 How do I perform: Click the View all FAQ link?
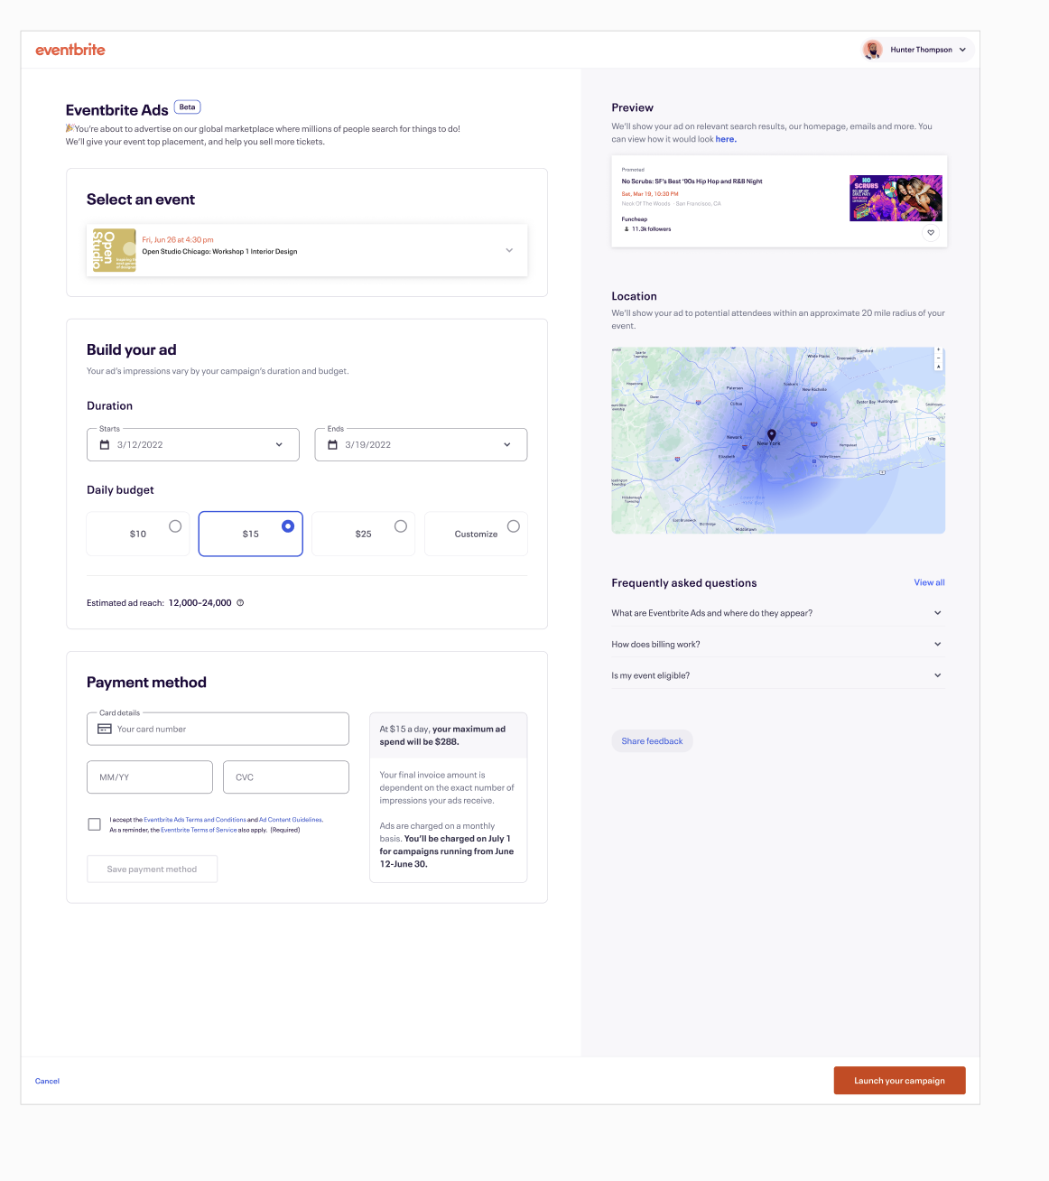[x=929, y=583]
